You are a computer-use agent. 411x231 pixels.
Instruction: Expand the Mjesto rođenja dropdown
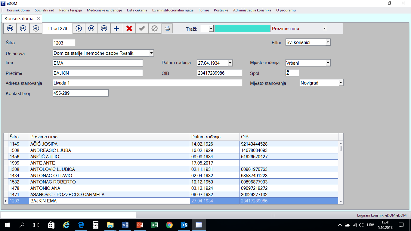328,63
